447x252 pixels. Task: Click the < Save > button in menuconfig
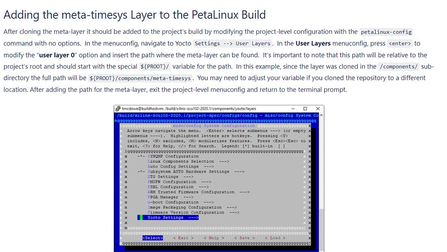pyautogui.click(x=245, y=238)
